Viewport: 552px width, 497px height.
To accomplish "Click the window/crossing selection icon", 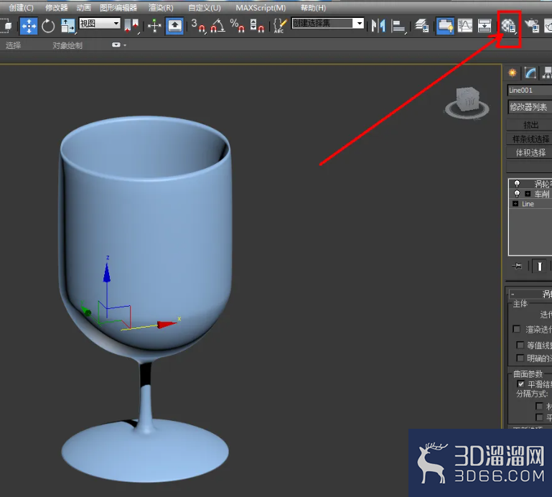I will (x=6, y=26).
